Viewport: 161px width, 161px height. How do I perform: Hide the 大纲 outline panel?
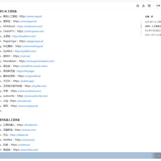152,16
